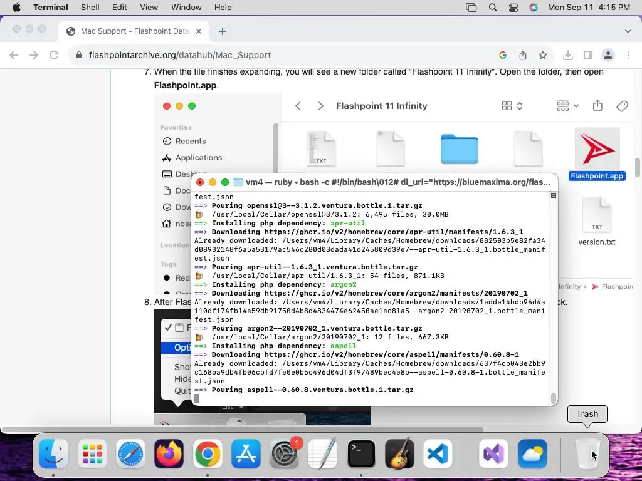The width and height of the screenshot is (642, 481).
Task: Open Visual Studio from the Dock
Action: tap(494, 454)
